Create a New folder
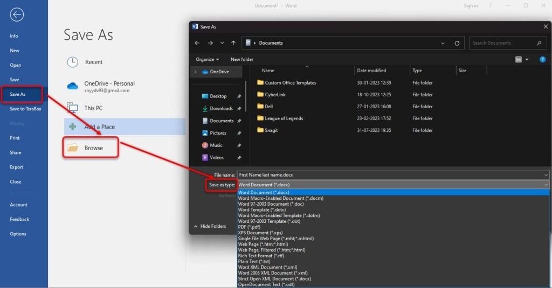 pos(242,59)
